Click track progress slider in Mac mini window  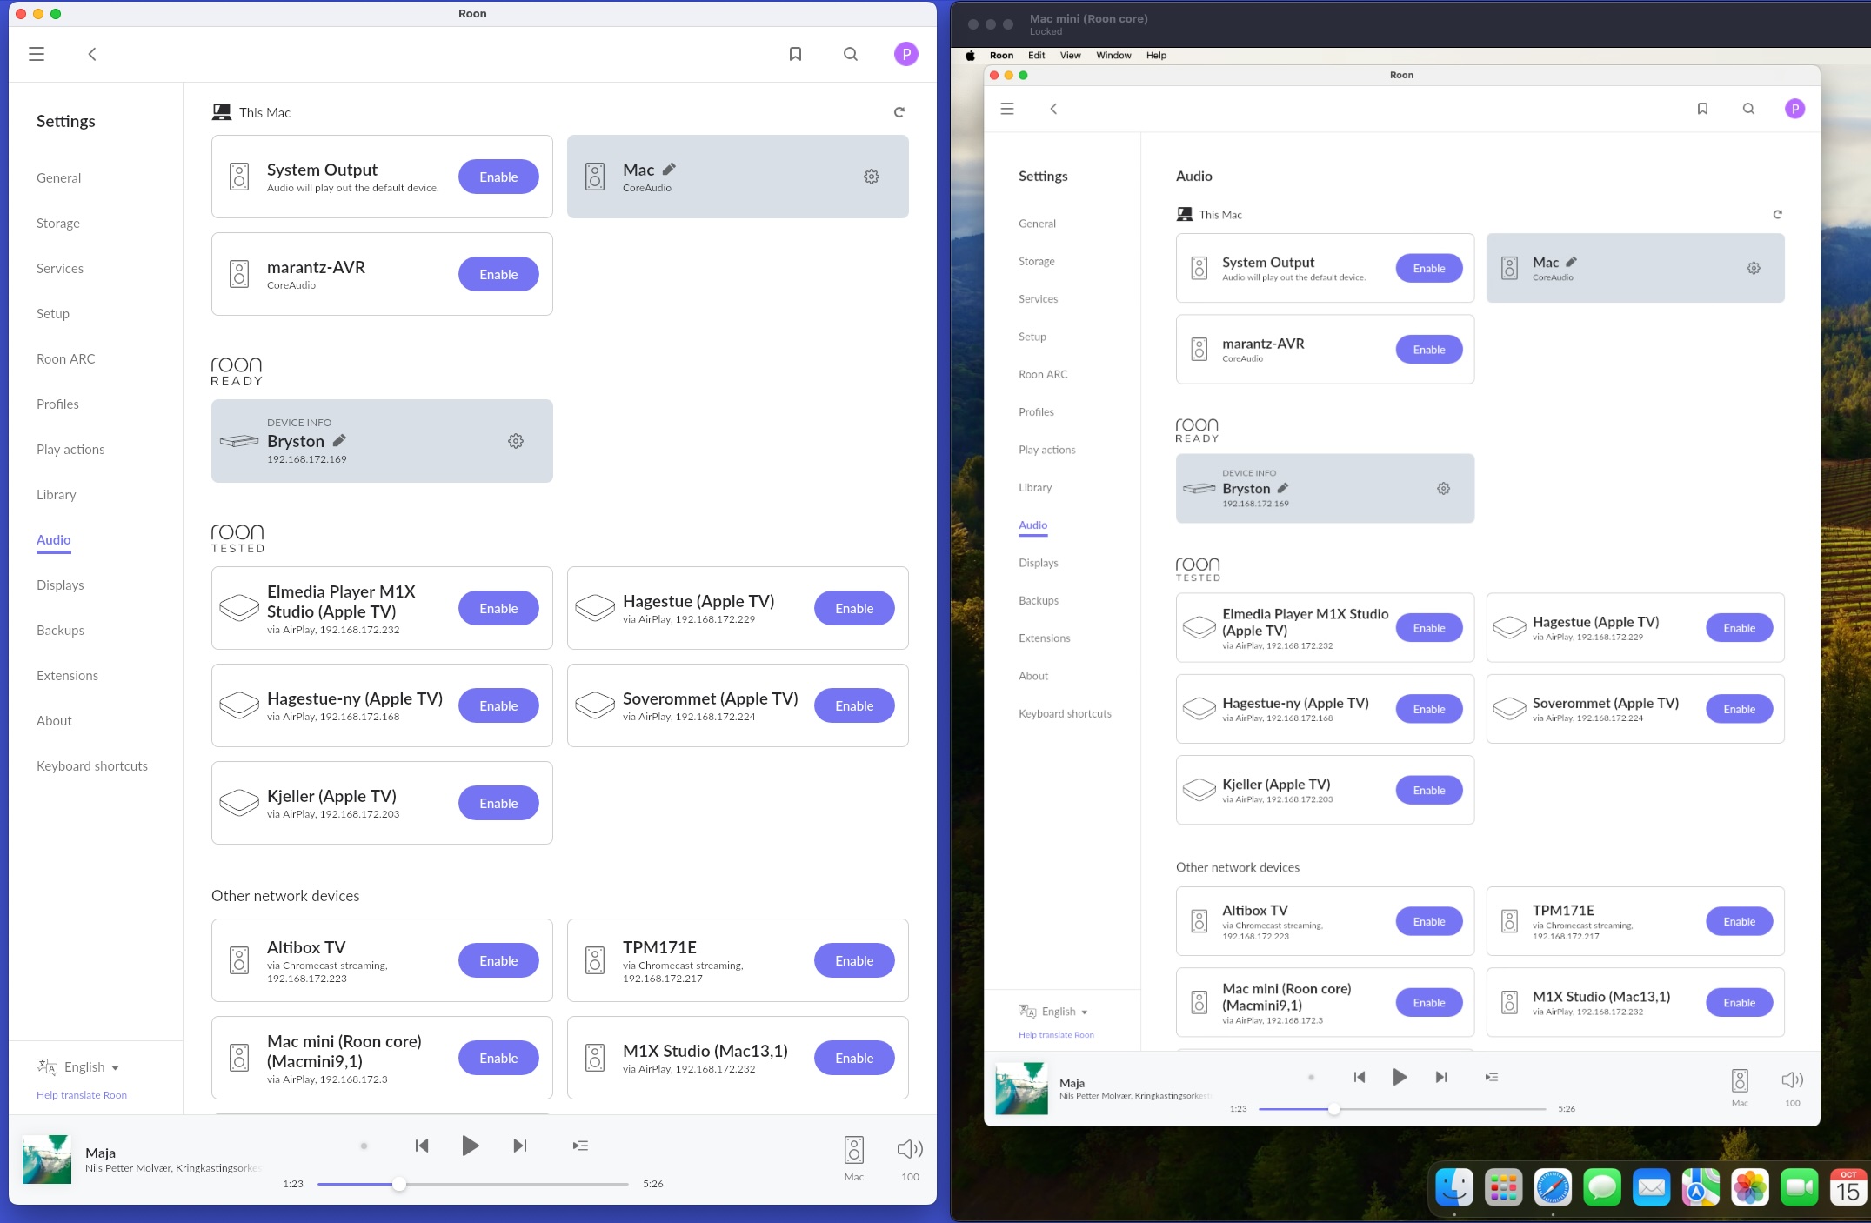coord(1401,1109)
